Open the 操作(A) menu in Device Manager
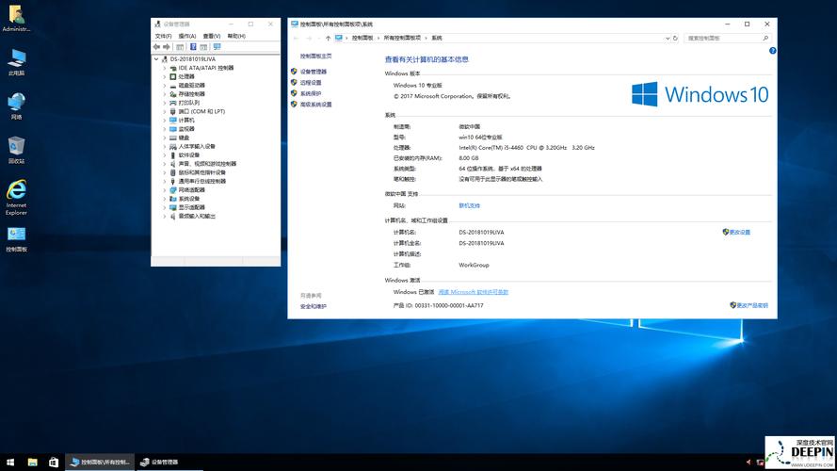Image resolution: width=837 pixels, height=471 pixels. pyautogui.click(x=187, y=36)
